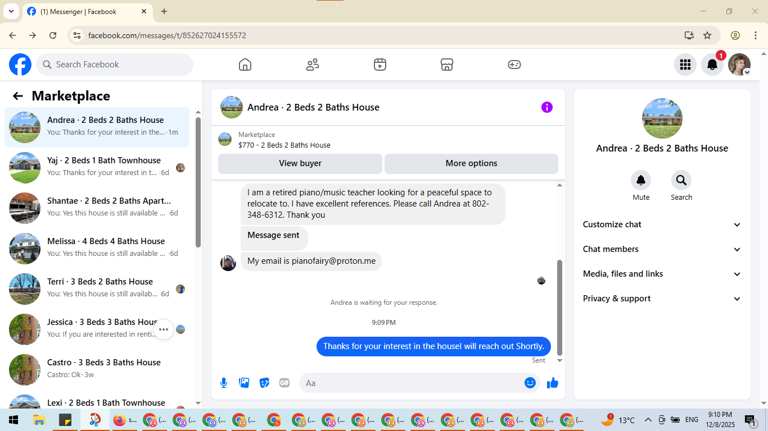Expand Chat members section

tap(662, 249)
